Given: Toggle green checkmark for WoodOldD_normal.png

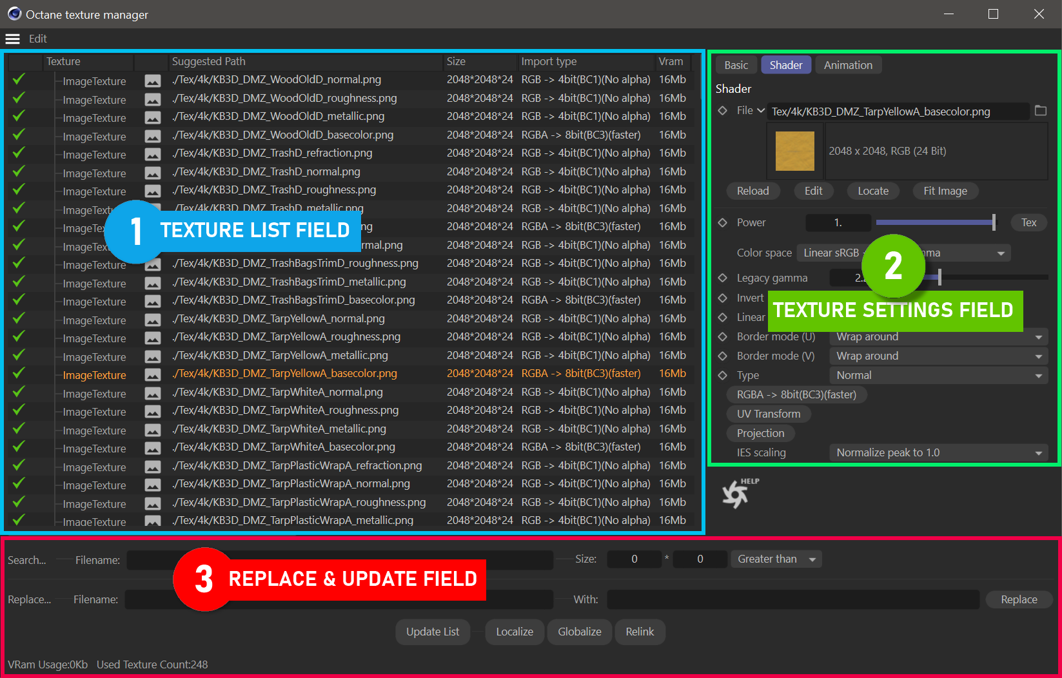Looking at the screenshot, I should pos(19,79).
